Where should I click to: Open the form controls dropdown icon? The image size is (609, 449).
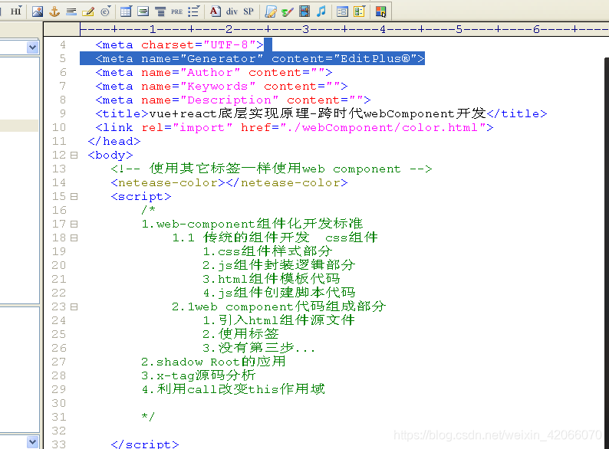tap(359, 11)
